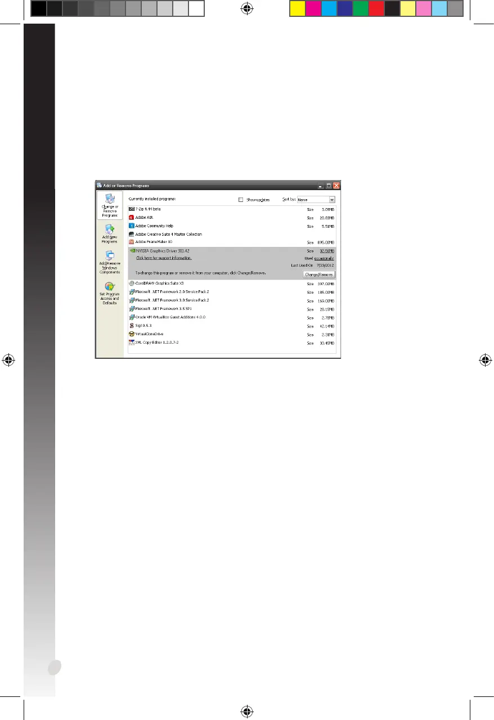The height and width of the screenshot is (720, 494).
Task: Click the Add or Remove Programs title bar icon
Action: click(99, 185)
